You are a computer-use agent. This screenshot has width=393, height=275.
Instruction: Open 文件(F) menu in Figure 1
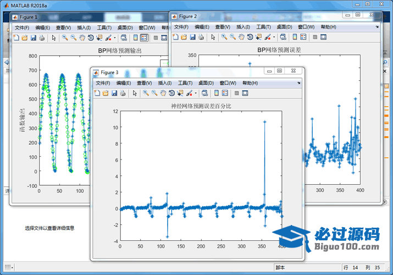click(22, 28)
